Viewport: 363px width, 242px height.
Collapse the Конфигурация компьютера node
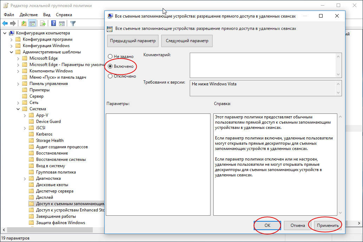[5, 33]
